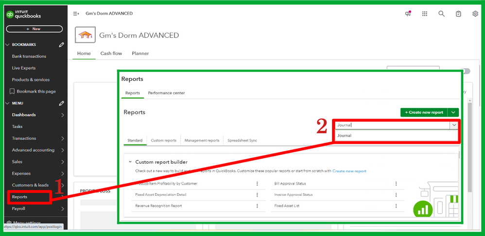Open options for Fixed Asset Depreciation Detail
The width and height of the screenshot is (485, 236).
coord(257,195)
